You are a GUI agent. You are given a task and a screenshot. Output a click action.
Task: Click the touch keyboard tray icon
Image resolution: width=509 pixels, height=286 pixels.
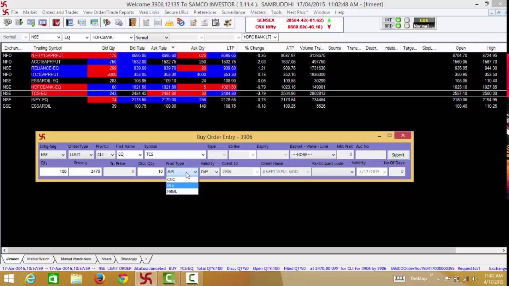(399, 278)
